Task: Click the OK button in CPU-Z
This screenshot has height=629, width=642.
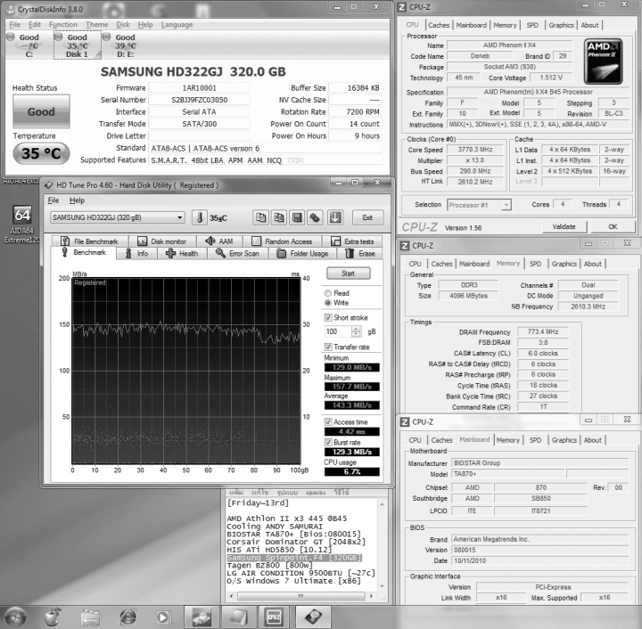Action: point(613,226)
